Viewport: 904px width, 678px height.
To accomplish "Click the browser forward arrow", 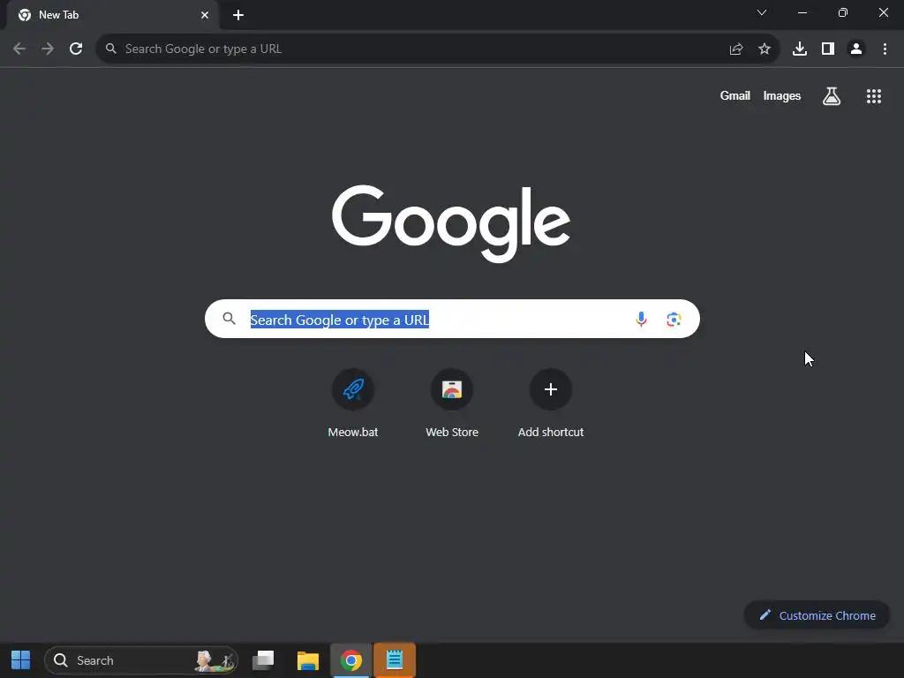I will pos(48,49).
